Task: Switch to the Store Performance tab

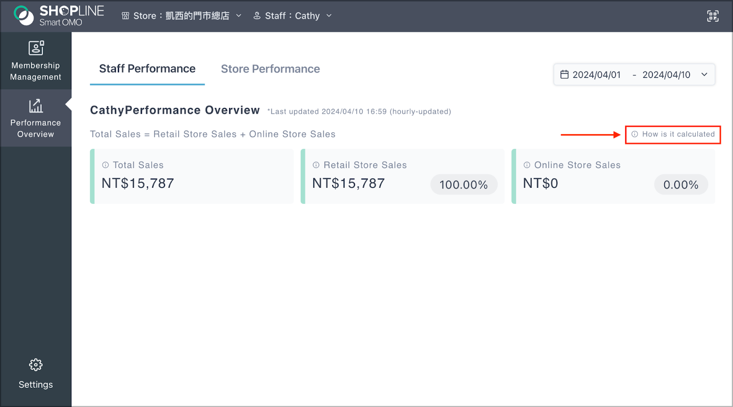Action: point(270,69)
